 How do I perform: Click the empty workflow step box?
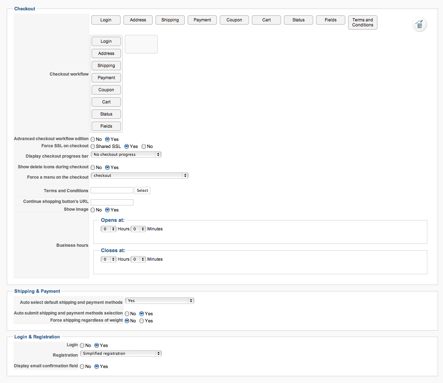click(141, 44)
